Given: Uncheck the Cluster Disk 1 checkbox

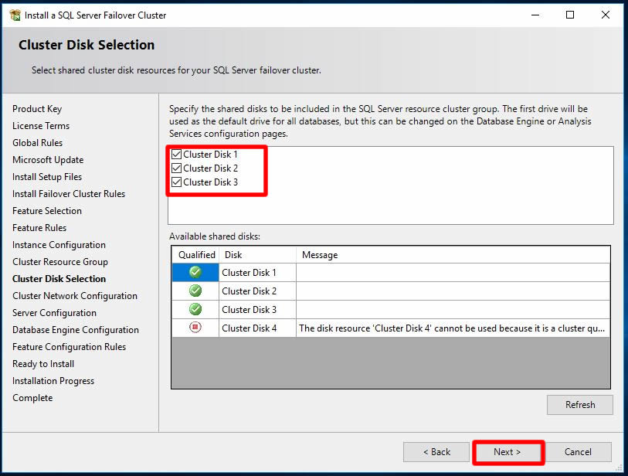Looking at the screenshot, I should pyautogui.click(x=176, y=155).
